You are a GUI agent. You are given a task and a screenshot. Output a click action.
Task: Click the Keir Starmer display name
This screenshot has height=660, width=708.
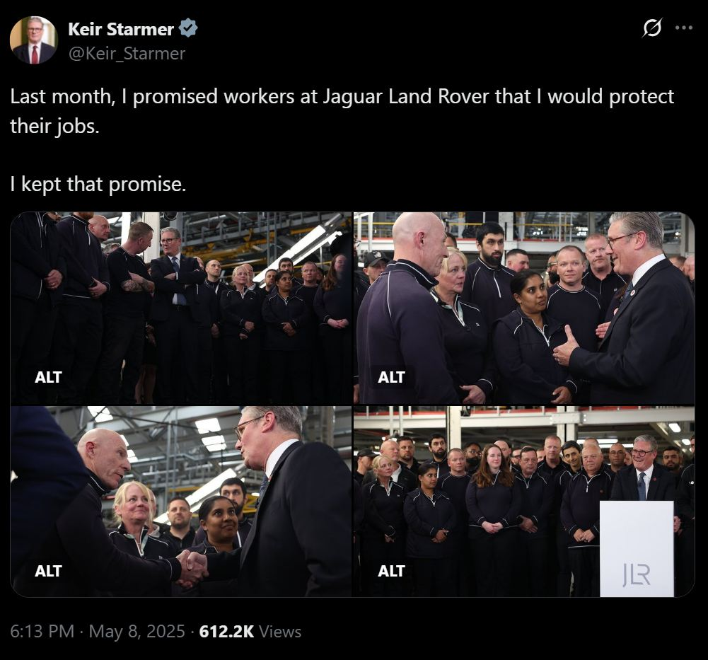[121, 30]
